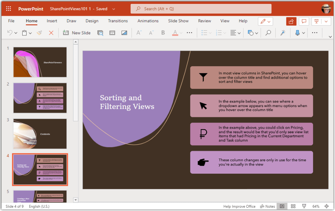The image size is (335, 211).
Task: Open the app launcher waffle icon
Action: [9, 9]
